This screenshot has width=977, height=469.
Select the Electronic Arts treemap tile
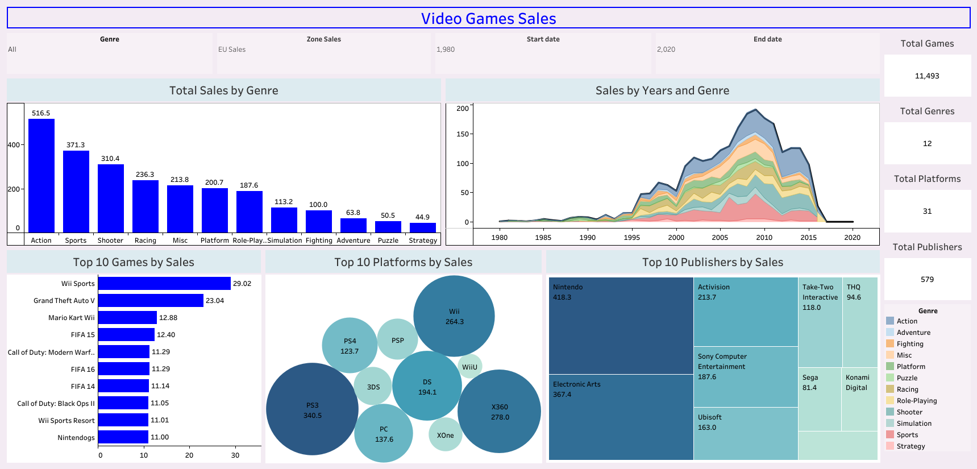(621, 417)
